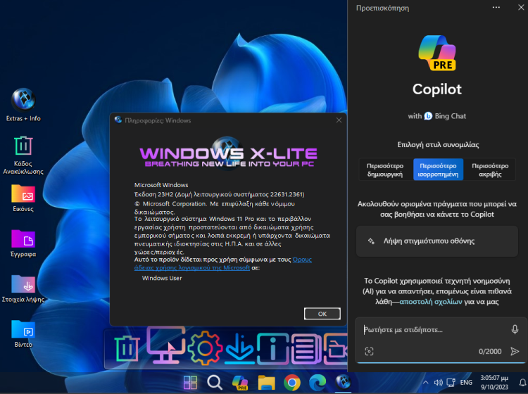
Task: Open the ENG language switcher
Action: tap(466, 383)
